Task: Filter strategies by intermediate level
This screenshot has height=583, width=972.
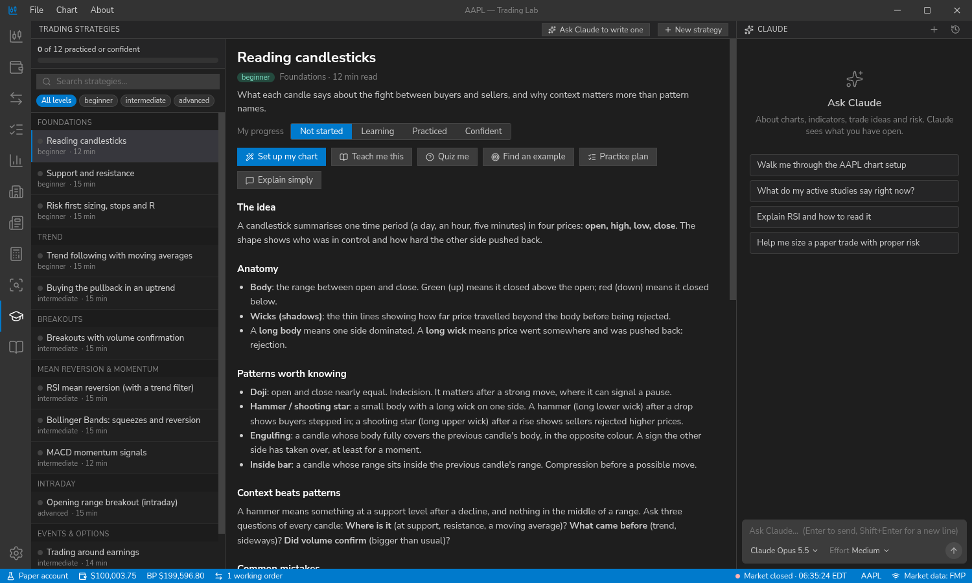Action: click(x=145, y=100)
